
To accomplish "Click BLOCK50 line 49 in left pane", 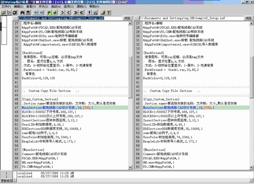I will pos(52,116).
